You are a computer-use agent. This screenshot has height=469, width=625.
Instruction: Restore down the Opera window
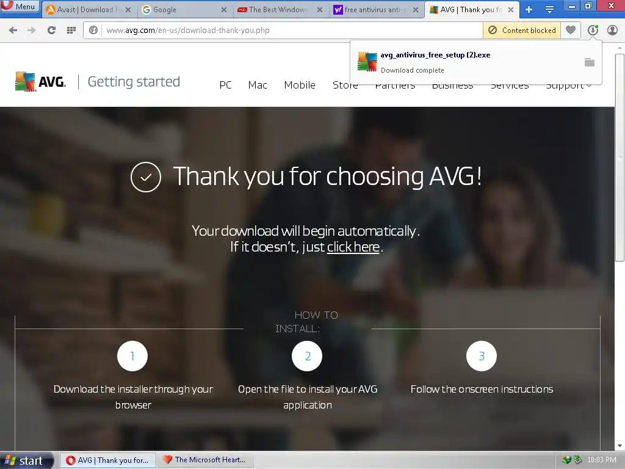[x=588, y=6]
